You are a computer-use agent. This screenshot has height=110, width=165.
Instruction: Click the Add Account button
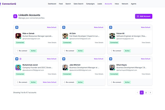coord(144,16)
